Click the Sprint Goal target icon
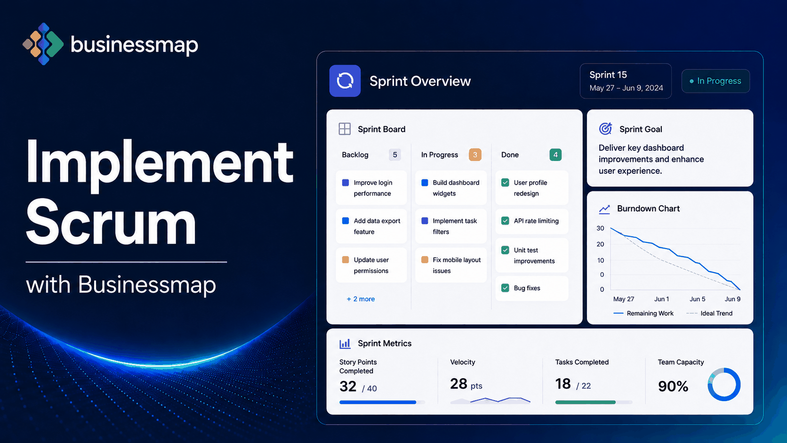 pyautogui.click(x=605, y=129)
